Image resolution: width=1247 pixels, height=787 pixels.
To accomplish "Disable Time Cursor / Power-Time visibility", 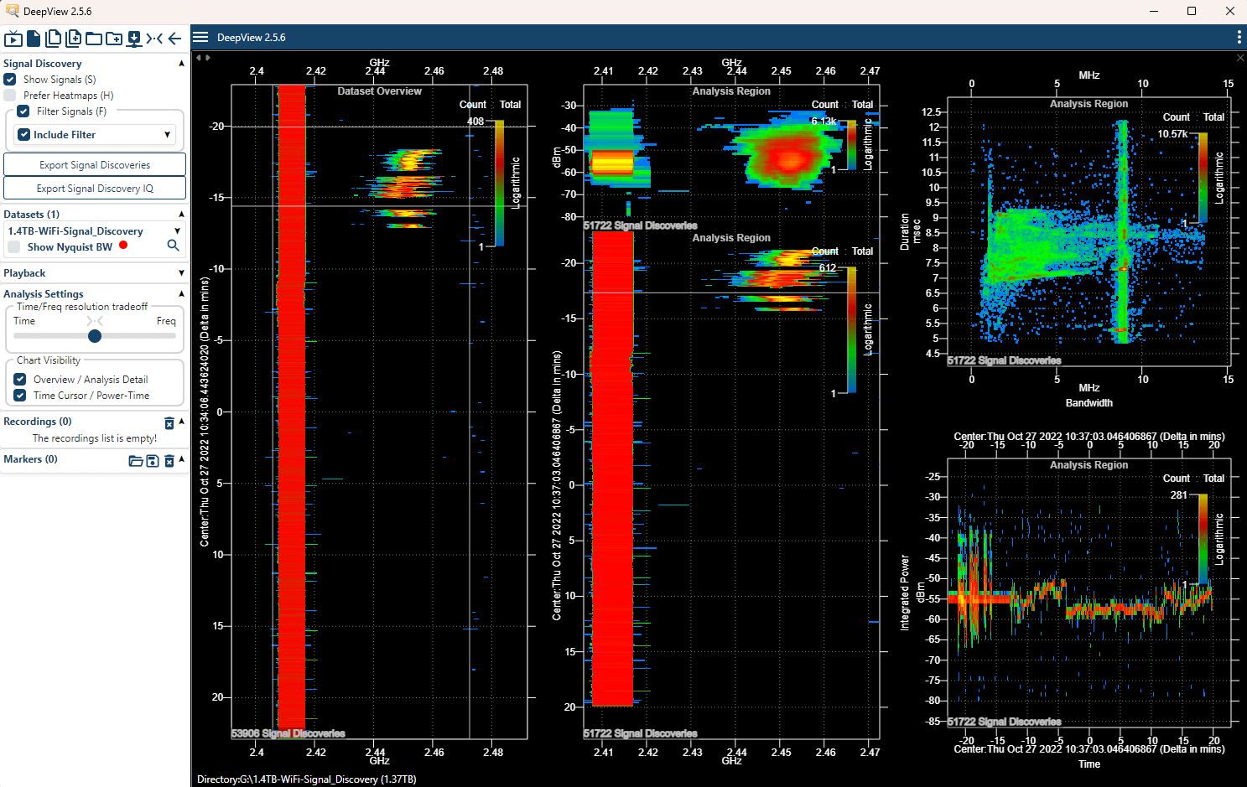I will click(x=21, y=395).
